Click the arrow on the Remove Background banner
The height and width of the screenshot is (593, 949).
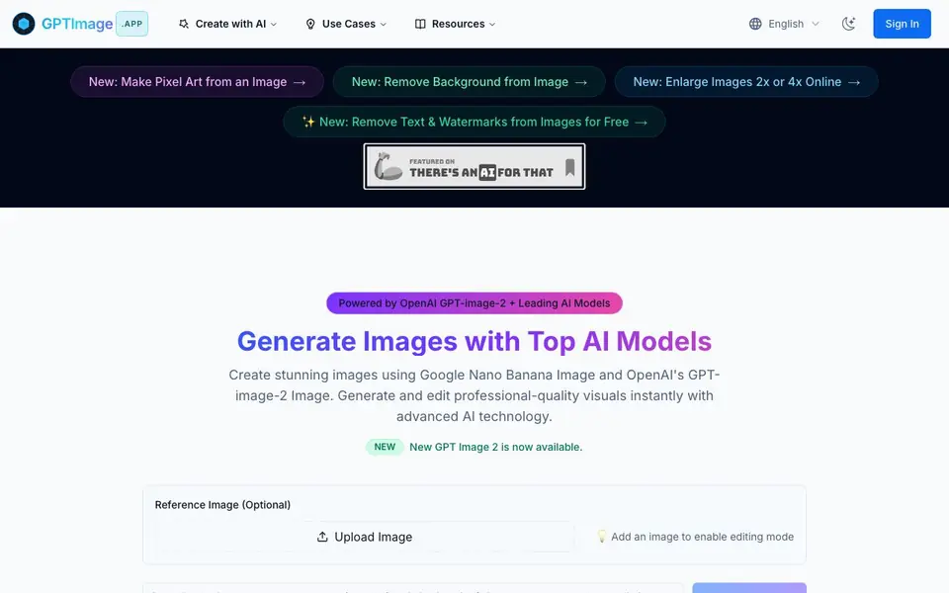(581, 82)
